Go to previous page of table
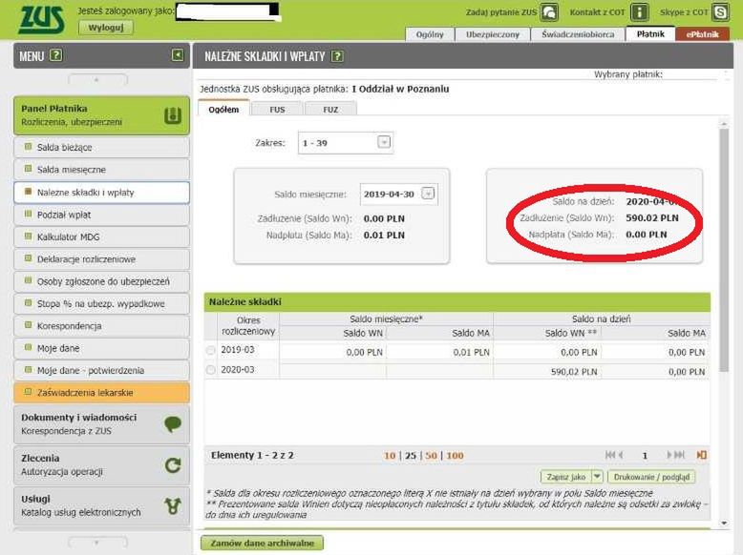The image size is (743, 555). point(621,455)
